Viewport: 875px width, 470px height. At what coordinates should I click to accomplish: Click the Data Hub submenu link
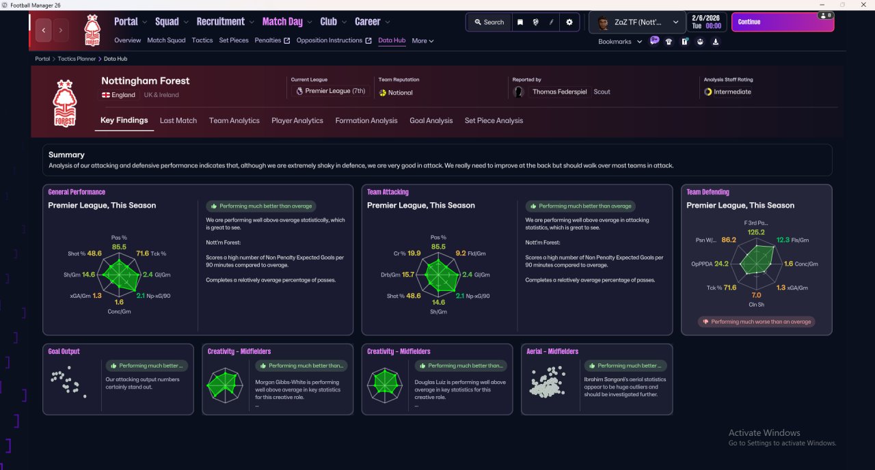[392, 40]
